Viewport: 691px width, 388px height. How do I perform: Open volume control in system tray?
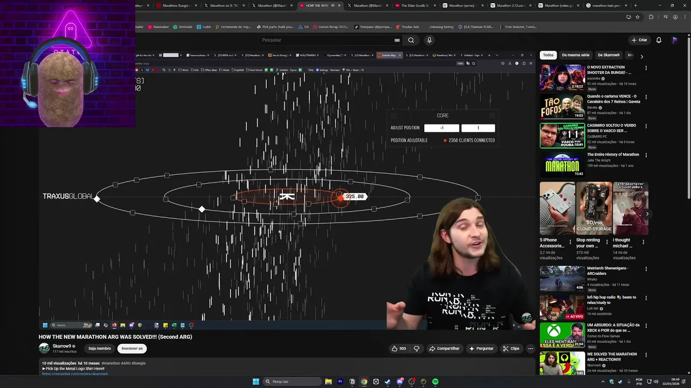coord(656,382)
